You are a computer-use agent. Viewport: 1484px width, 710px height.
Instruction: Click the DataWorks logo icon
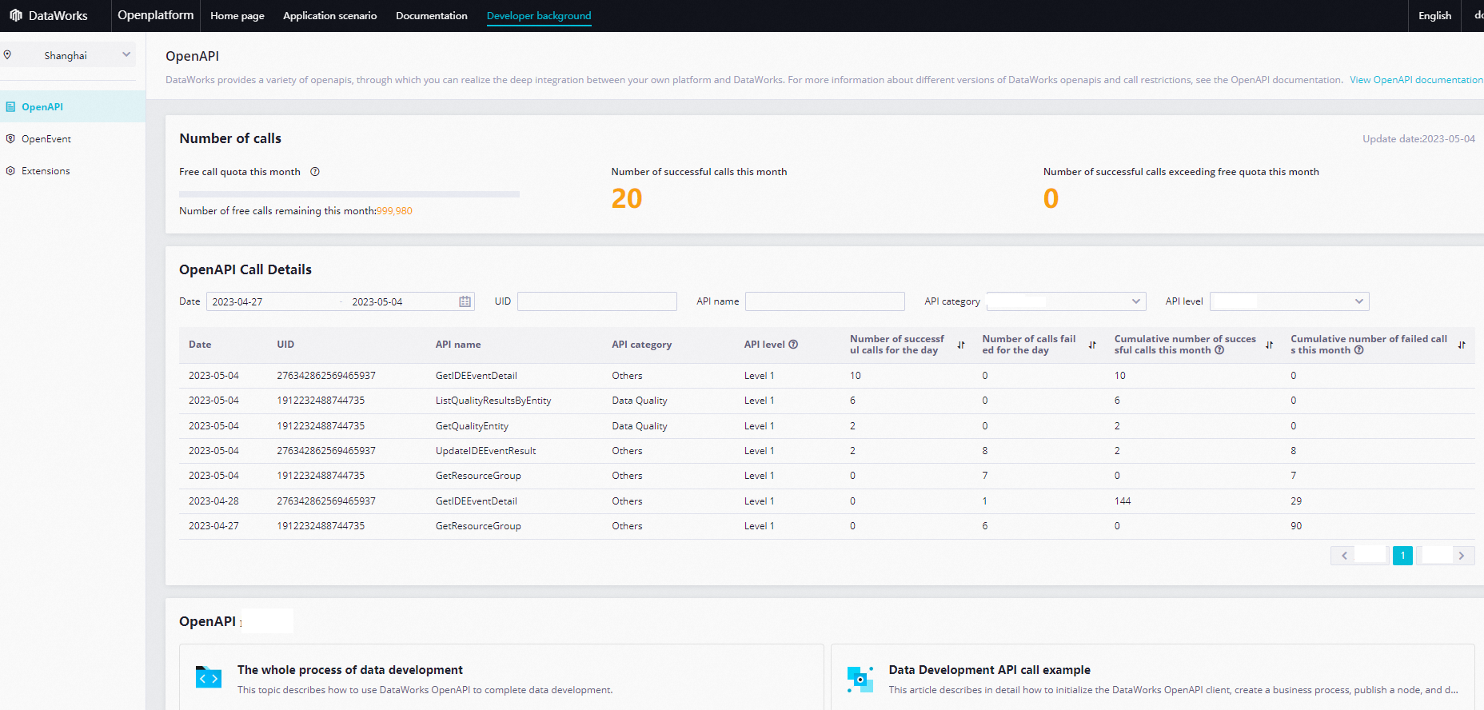[16, 15]
